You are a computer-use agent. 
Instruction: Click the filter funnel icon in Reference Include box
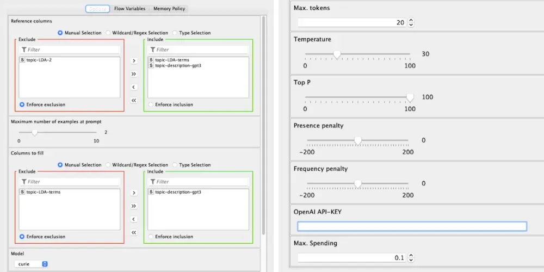(152, 50)
